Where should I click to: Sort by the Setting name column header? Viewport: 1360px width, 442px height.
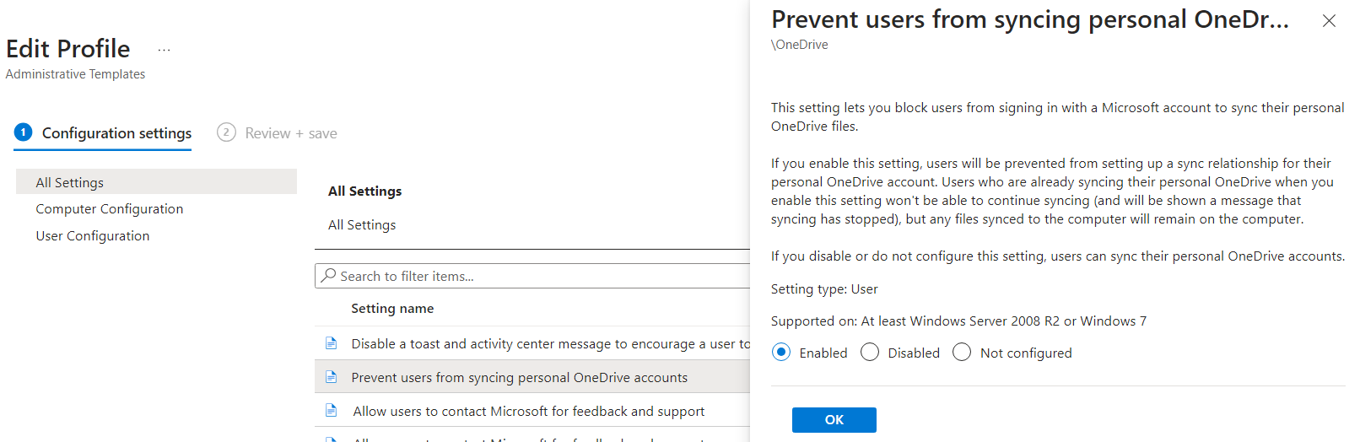(392, 309)
